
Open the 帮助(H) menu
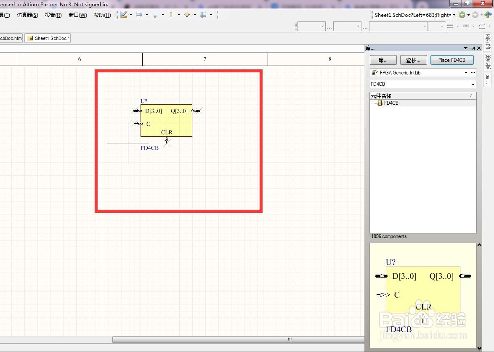[x=102, y=15]
